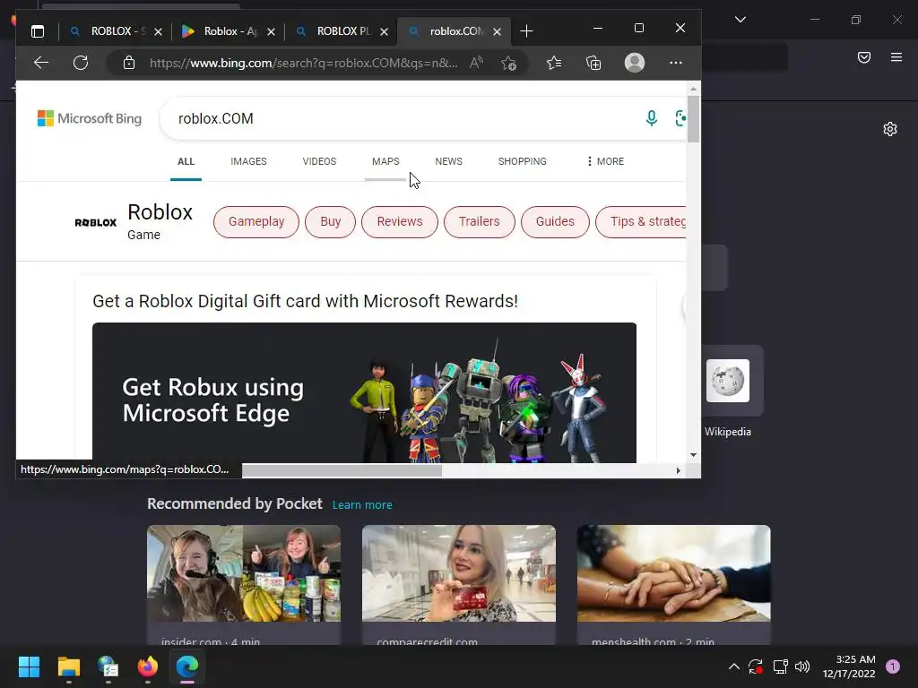Click the sync icon in system tray
918x688 pixels.
pyautogui.click(x=756, y=666)
